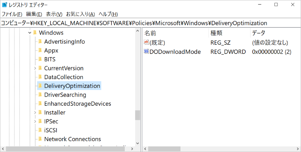Click tree pane horizontal scroll left arrow

(x=3, y=149)
